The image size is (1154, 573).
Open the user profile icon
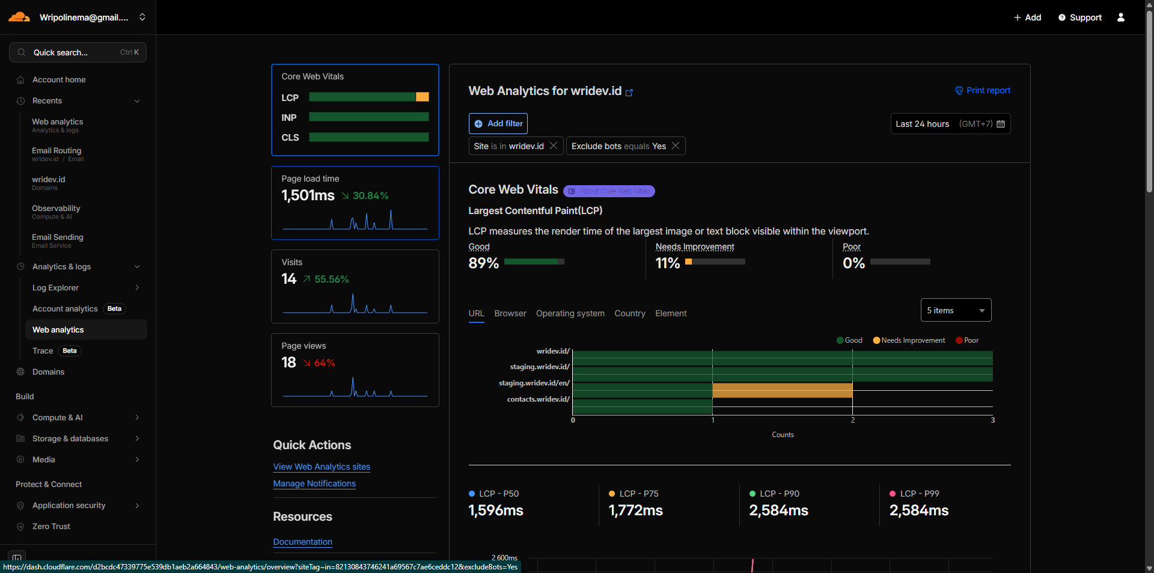[1121, 17]
